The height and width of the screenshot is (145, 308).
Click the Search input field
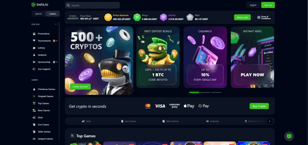(92, 5)
